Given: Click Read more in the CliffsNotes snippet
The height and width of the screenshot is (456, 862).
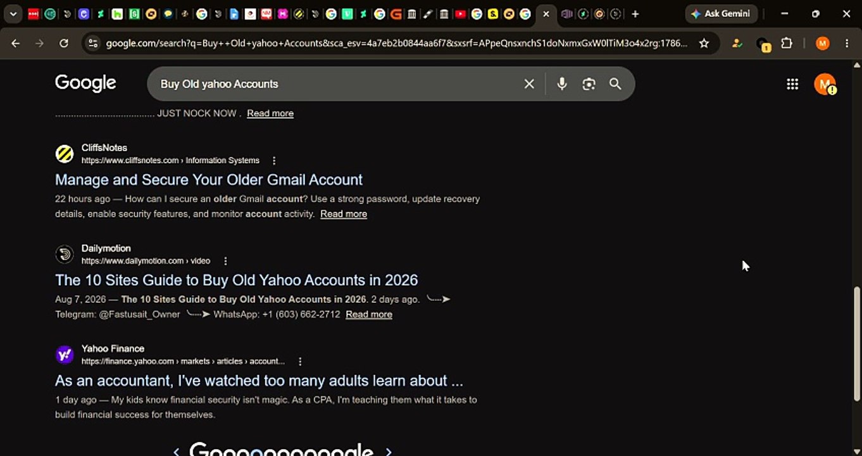Looking at the screenshot, I should pyautogui.click(x=344, y=214).
